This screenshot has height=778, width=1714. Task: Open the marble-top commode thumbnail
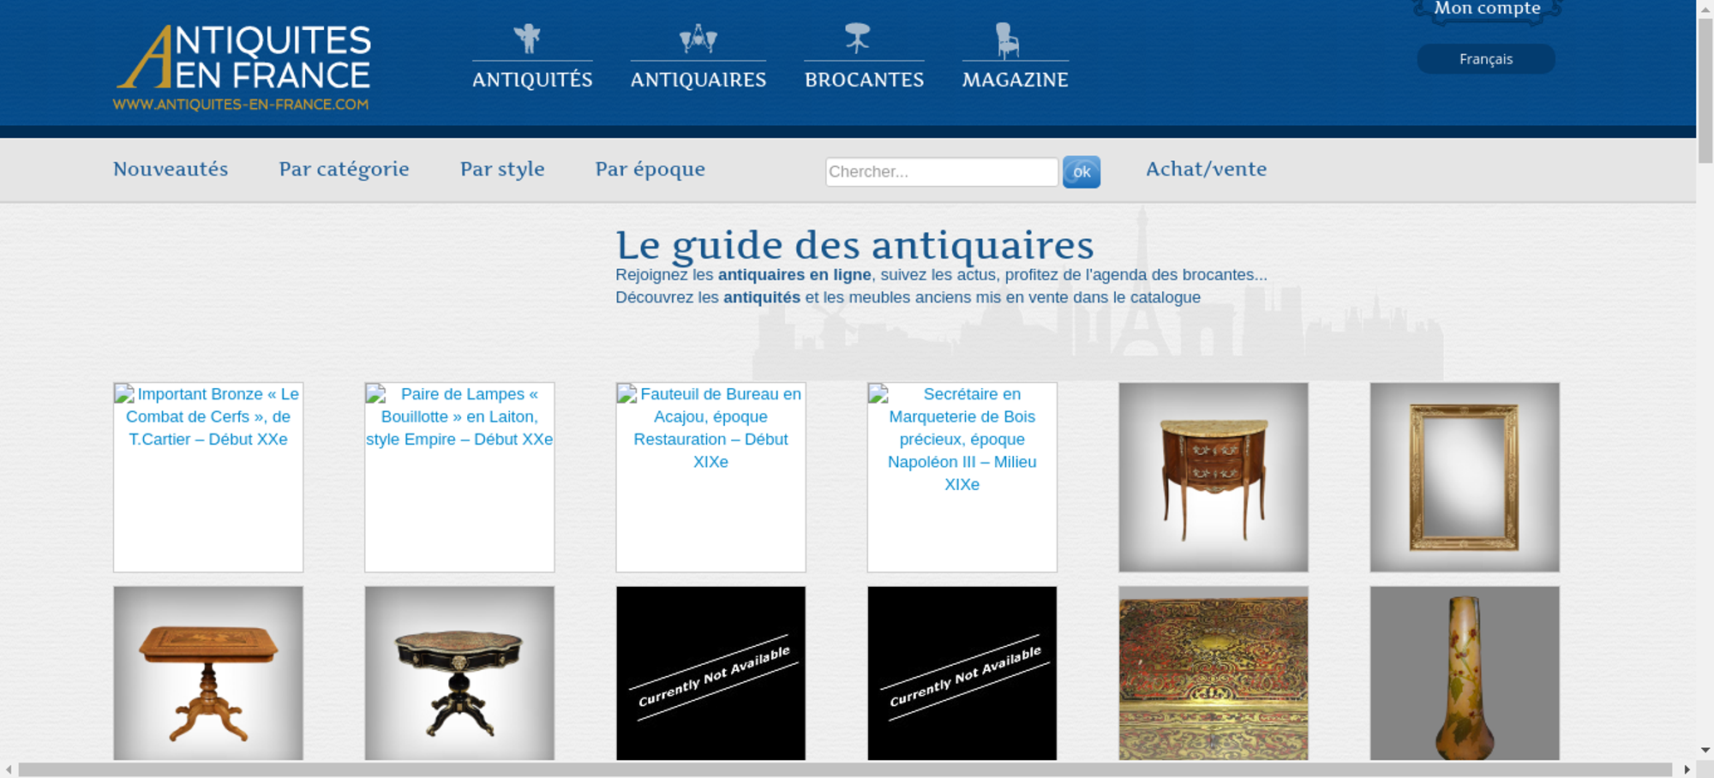click(1213, 477)
